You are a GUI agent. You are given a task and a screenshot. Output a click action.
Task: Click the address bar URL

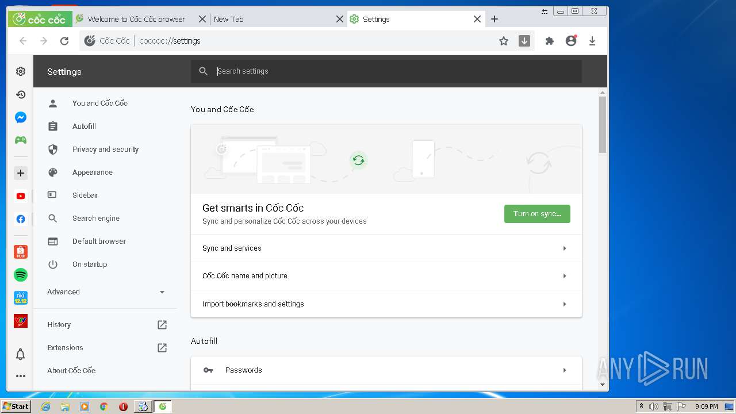170,41
